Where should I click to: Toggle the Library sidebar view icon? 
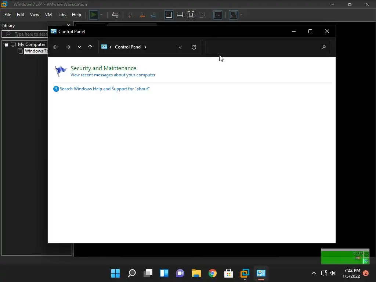(169, 15)
